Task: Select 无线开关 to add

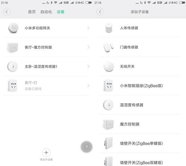Action: coord(140,66)
